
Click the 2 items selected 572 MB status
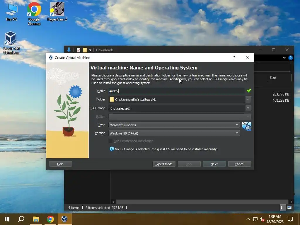click(x=104, y=208)
